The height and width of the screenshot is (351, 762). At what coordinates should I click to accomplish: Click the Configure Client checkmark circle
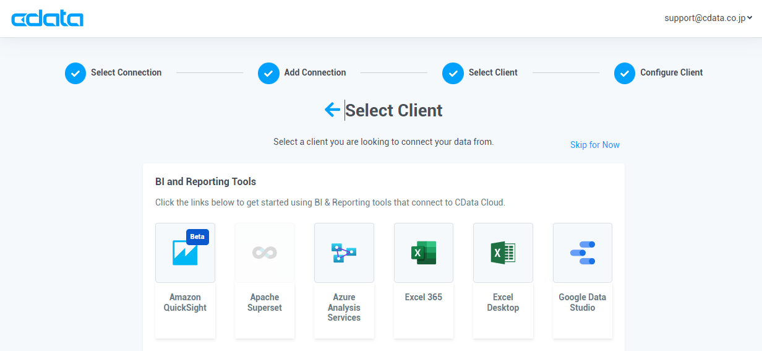625,73
